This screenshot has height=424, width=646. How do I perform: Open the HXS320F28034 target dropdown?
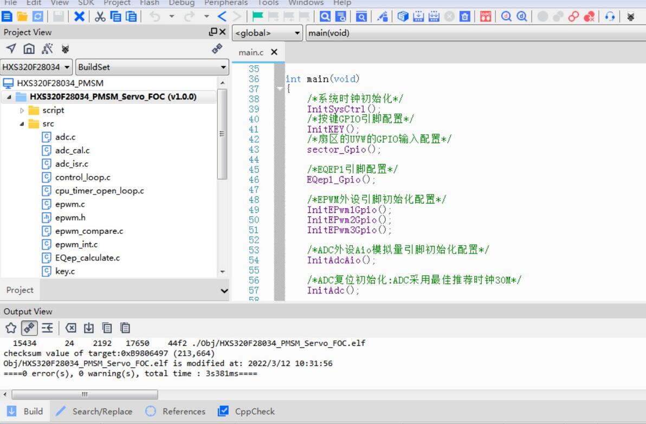click(36, 67)
